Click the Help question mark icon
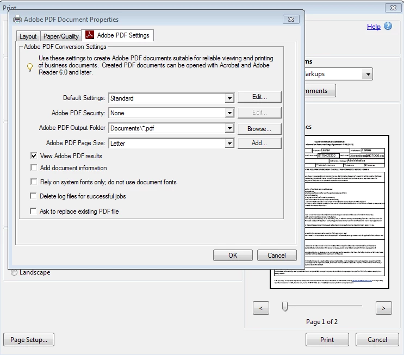Screen dimensions: 404x355 tap(388, 26)
